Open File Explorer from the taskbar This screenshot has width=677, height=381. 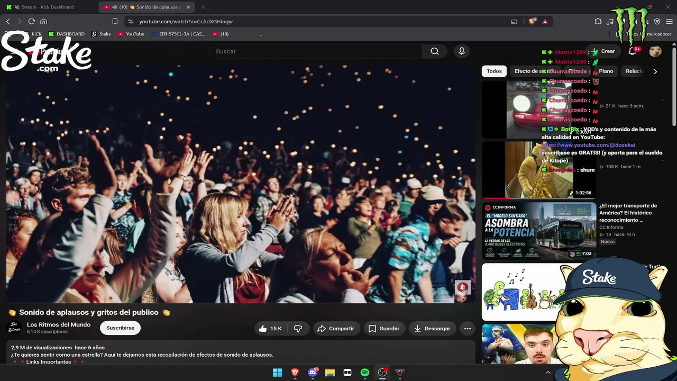(330, 373)
